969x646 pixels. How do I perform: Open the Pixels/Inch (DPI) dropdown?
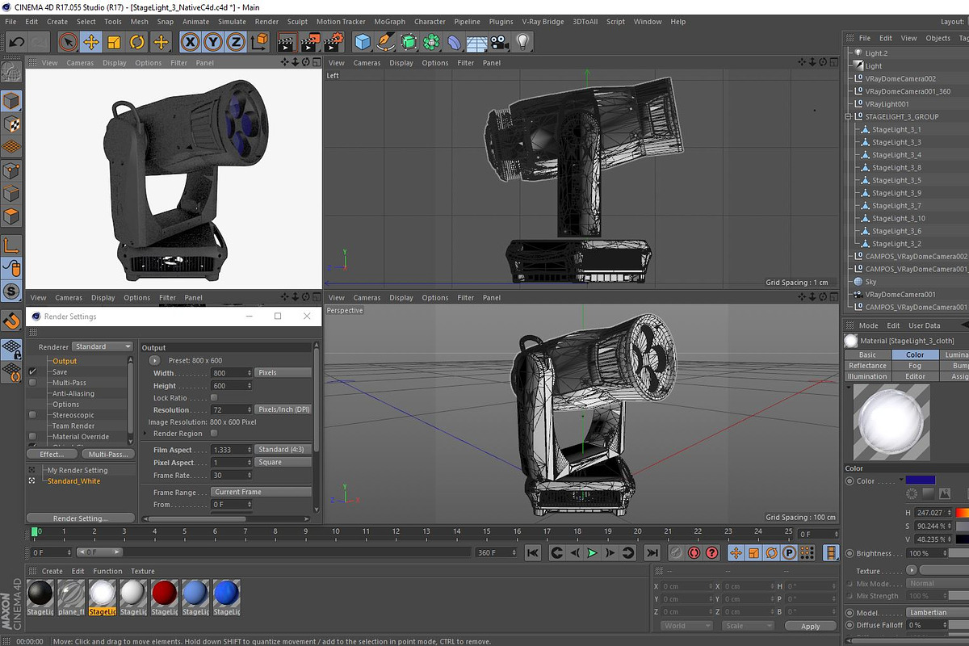tap(283, 409)
